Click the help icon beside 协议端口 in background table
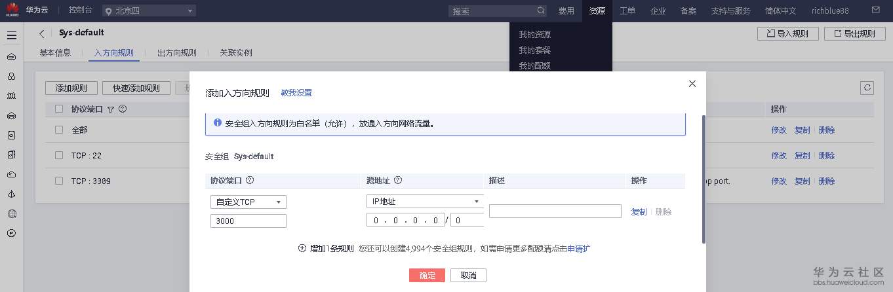 click(123, 109)
